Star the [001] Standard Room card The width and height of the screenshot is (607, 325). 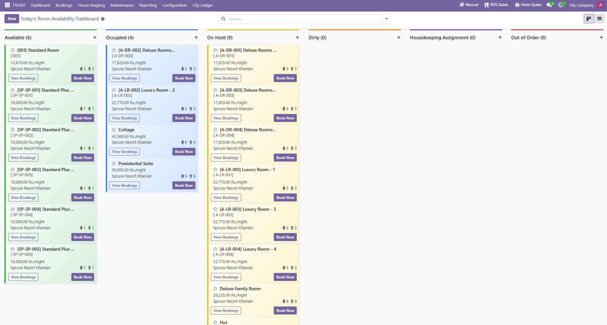12,50
